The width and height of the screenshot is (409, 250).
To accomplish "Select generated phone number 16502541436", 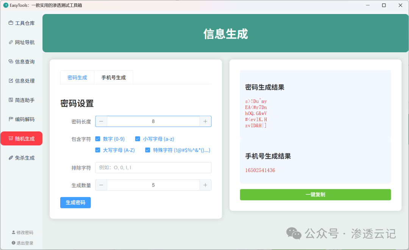I will point(260,170).
